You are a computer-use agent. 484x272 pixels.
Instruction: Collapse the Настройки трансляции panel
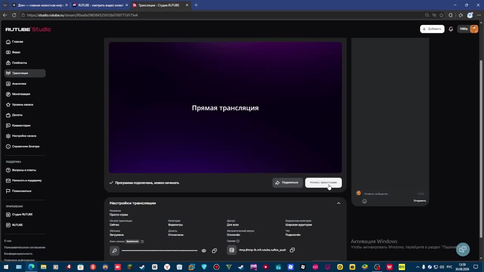point(338,203)
